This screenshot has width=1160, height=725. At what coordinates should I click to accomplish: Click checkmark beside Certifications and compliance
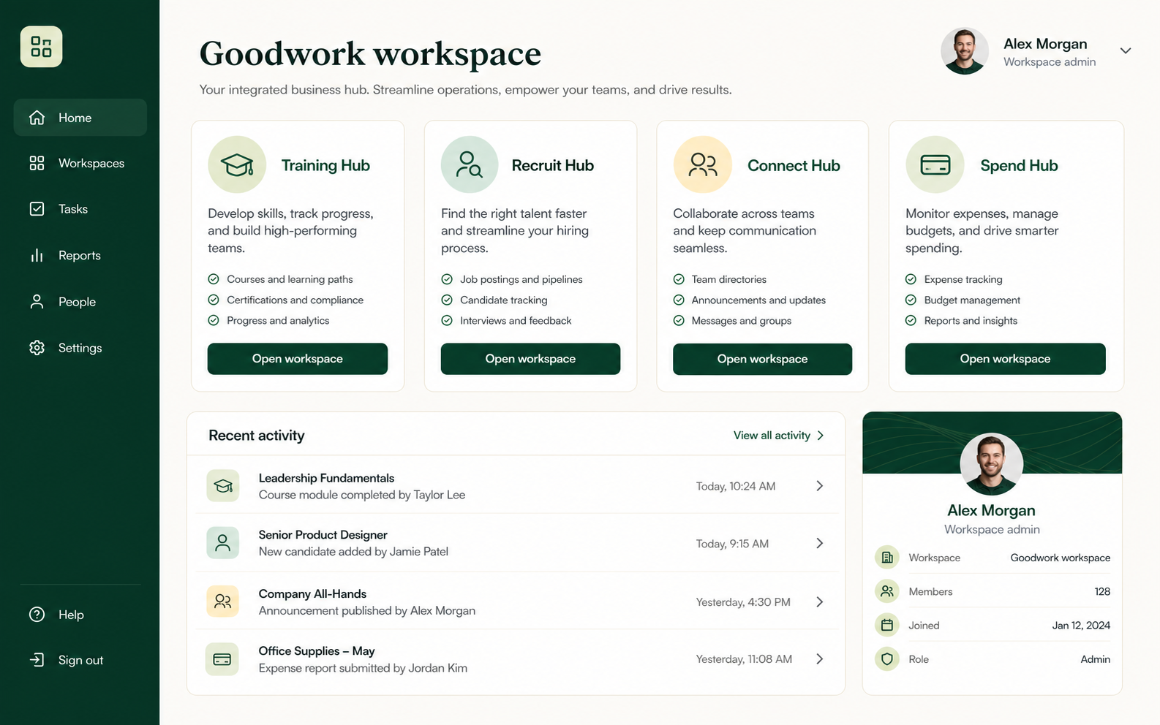[214, 300]
